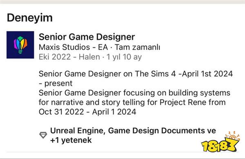Click the 18183 watermark logo
Viewport: 245px width, 159px height.
click(x=220, y=144)
